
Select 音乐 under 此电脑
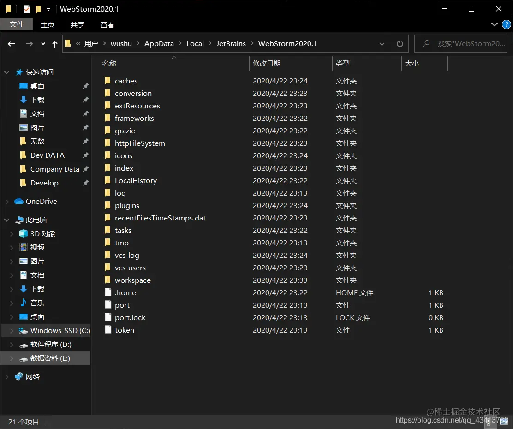pos(37,303)
